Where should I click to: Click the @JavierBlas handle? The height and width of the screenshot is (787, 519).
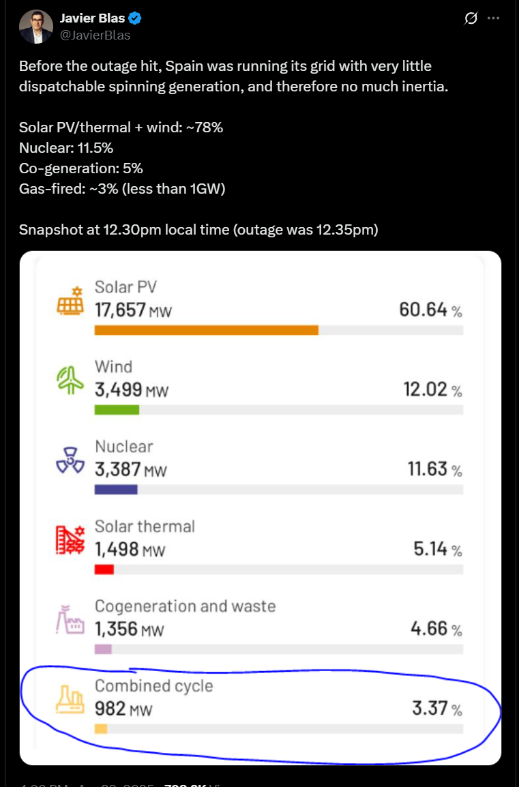pyautogui.click(x=95, y=35)
